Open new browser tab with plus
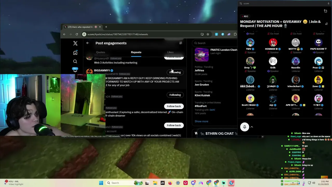 tap(106, 27)
